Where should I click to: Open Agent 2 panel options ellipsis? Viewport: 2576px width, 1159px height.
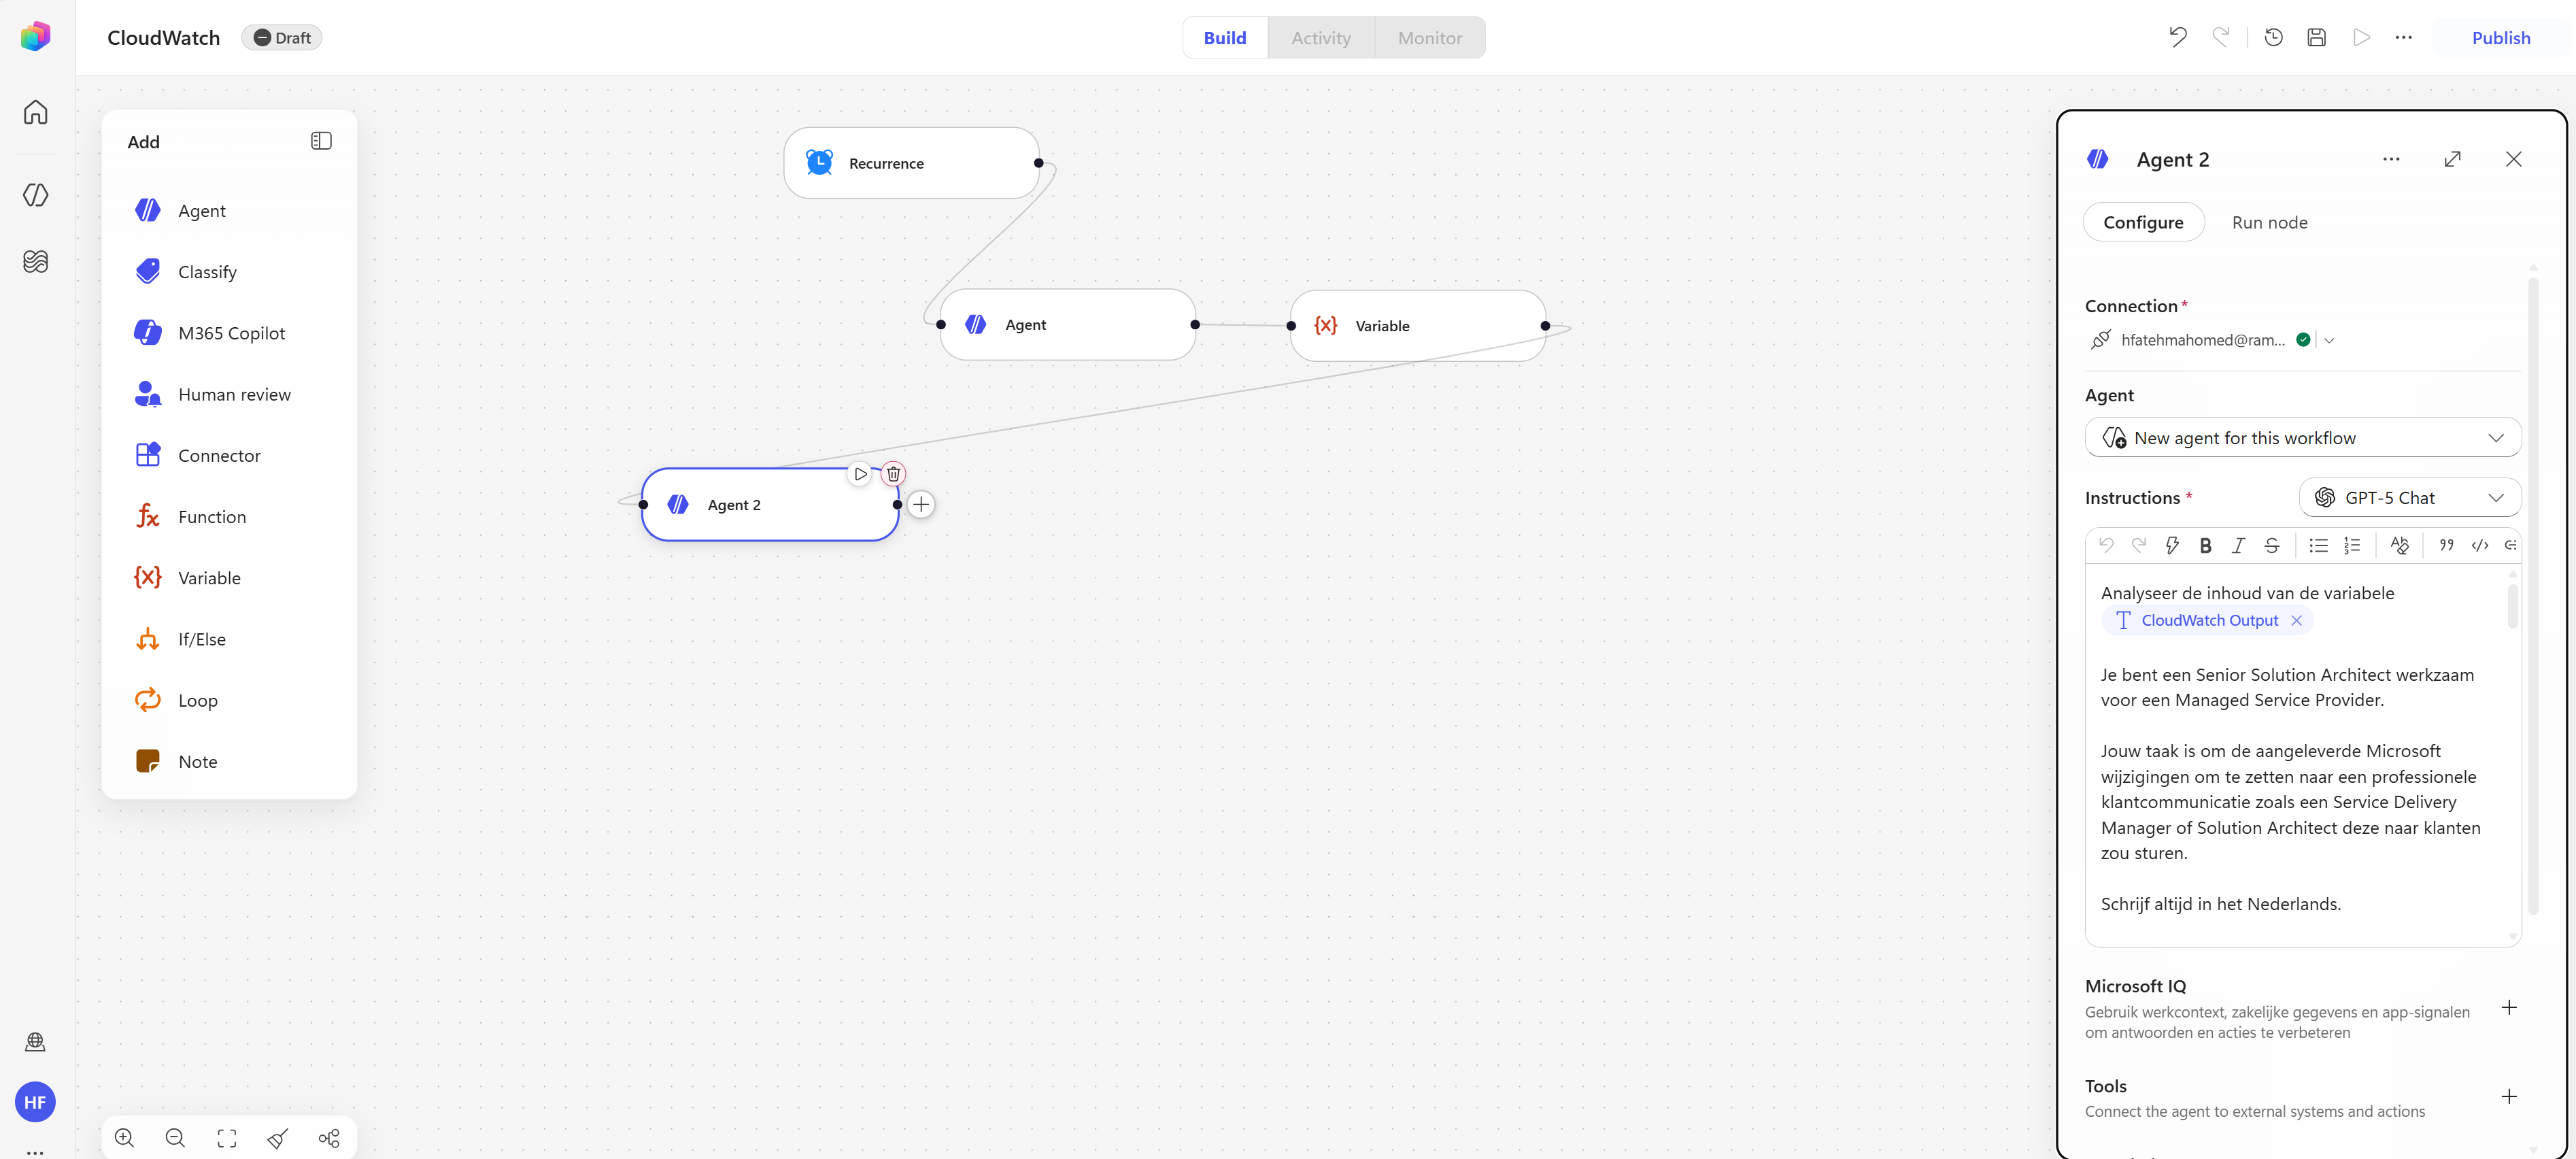point(2391,159)
